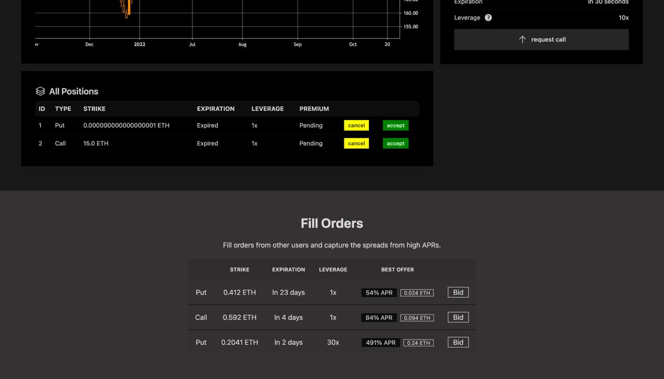The image size is (664, 379).
Task: Accept position 1 Put order
Action: [395, 125]
